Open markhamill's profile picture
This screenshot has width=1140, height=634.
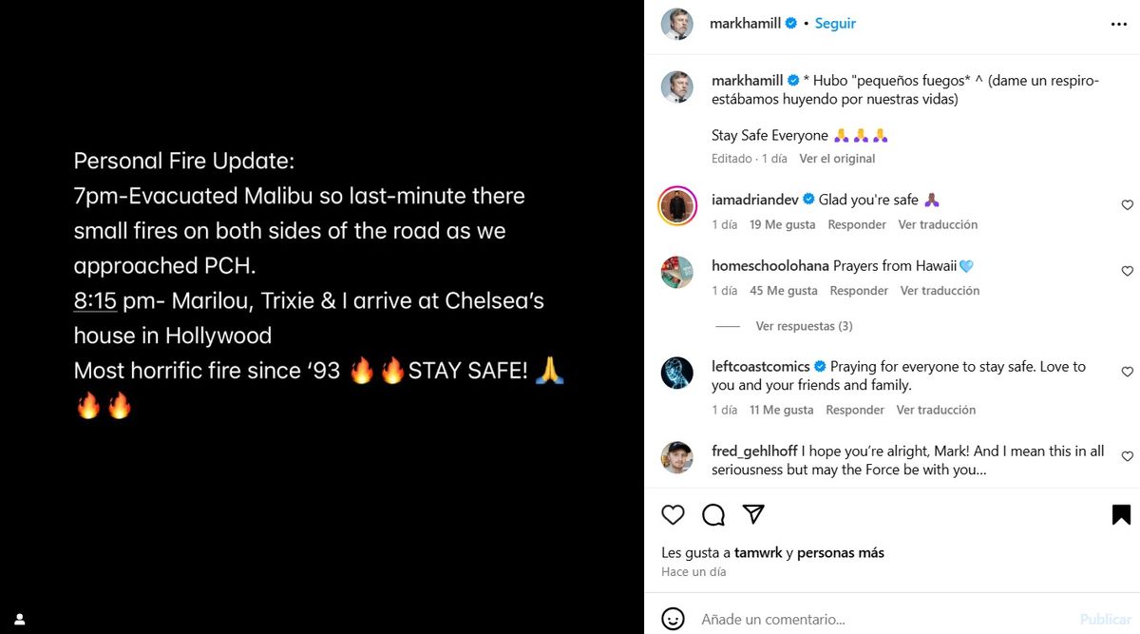click(x=676, y=24)
